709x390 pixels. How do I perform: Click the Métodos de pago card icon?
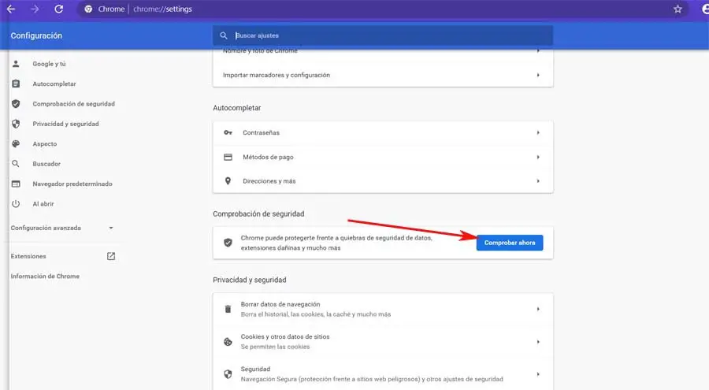228,157
